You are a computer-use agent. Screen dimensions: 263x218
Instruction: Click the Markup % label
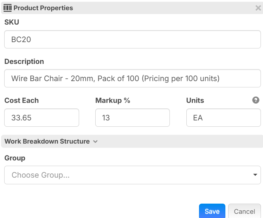113,100
